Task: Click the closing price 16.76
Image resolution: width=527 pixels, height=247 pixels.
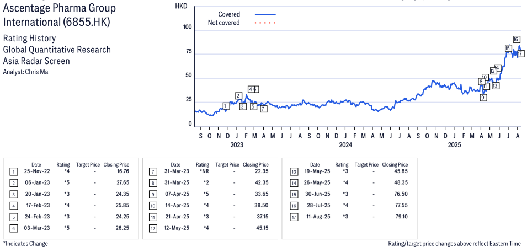Action: coord(122,171)
